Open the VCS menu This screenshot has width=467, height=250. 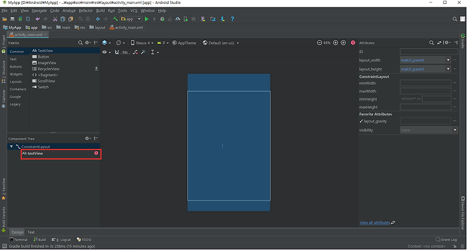pyautogui.click(x=134, y=11)
